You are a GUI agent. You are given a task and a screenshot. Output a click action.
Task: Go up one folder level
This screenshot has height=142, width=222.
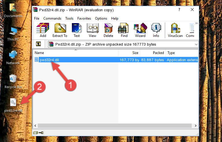click(x=38, y=44)
